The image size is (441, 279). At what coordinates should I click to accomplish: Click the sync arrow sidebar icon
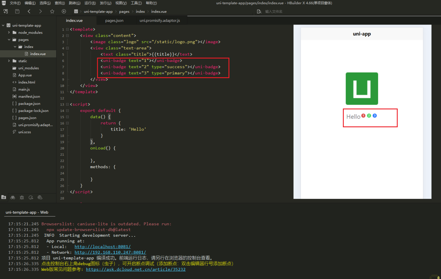coord(31,197)
